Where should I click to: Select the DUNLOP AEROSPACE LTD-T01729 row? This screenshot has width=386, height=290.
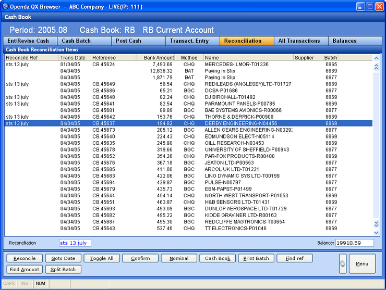pyautogui.click(x=189, y=208)
